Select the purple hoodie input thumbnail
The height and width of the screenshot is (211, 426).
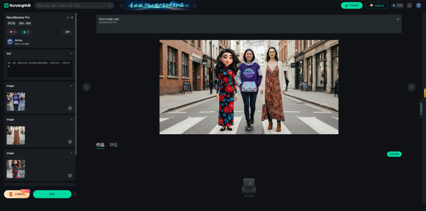[16, 102]
